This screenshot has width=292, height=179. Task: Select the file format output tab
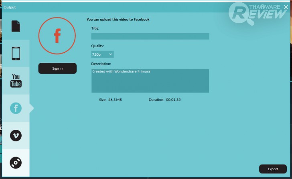pyautogui.click(x=16, y=26)
